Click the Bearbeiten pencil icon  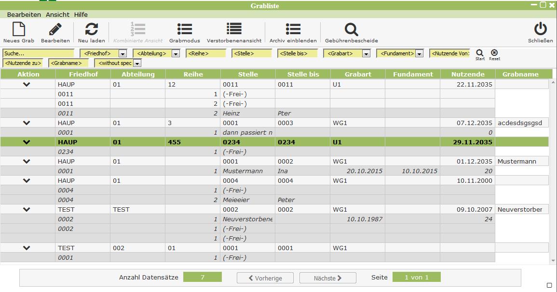click(x=55, y=30)
